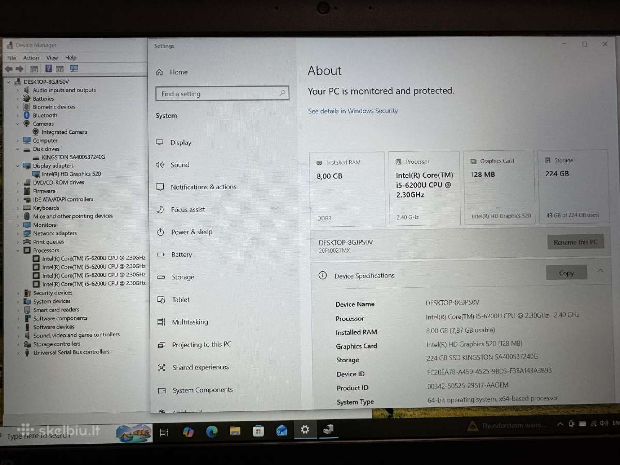The height and width of the screenshot is (465, 620).
Task: Open File Explorer from taskbar
Action: 235,431
